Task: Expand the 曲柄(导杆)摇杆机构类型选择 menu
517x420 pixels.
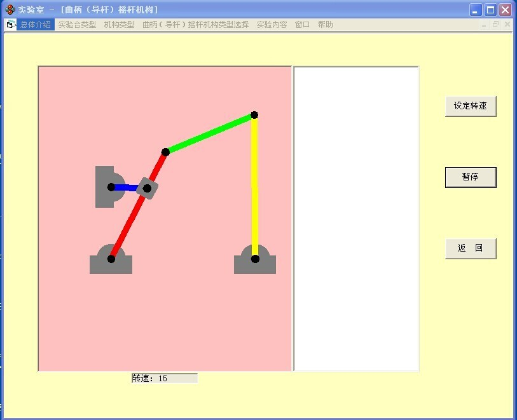Action: point(195,25)
